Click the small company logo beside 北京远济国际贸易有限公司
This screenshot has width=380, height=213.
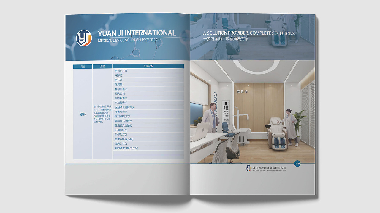(248, 168)
